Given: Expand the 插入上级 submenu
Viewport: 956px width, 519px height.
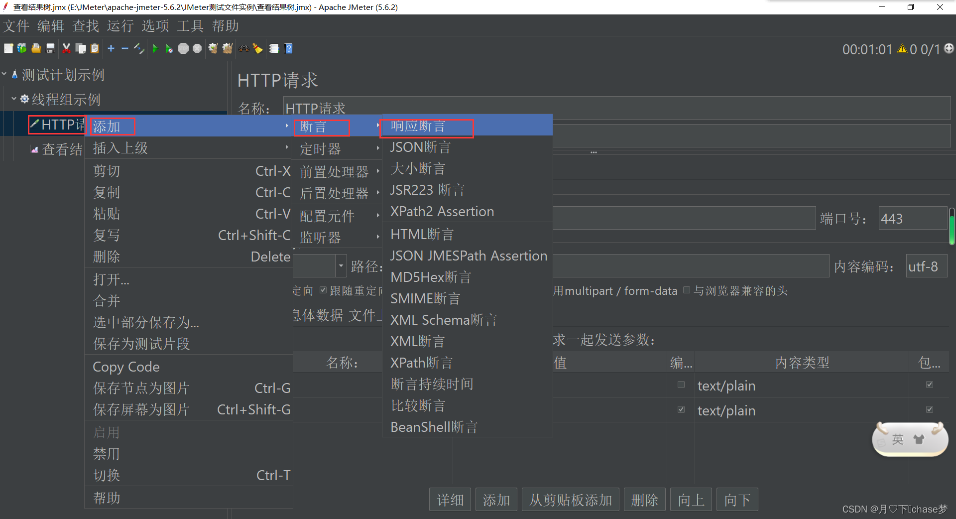Looking at the screenshot, I should 189,148.
